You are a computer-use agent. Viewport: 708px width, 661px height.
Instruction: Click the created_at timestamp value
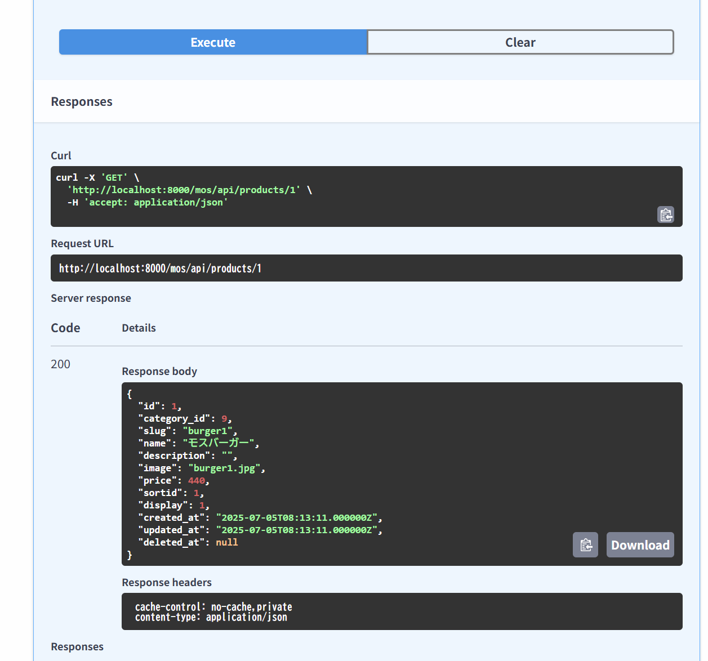(x=296, y=518)
